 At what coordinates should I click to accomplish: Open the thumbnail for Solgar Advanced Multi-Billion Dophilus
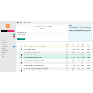(x=21, y=58)
